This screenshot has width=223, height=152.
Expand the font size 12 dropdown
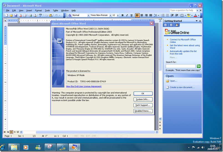point(118,15)
